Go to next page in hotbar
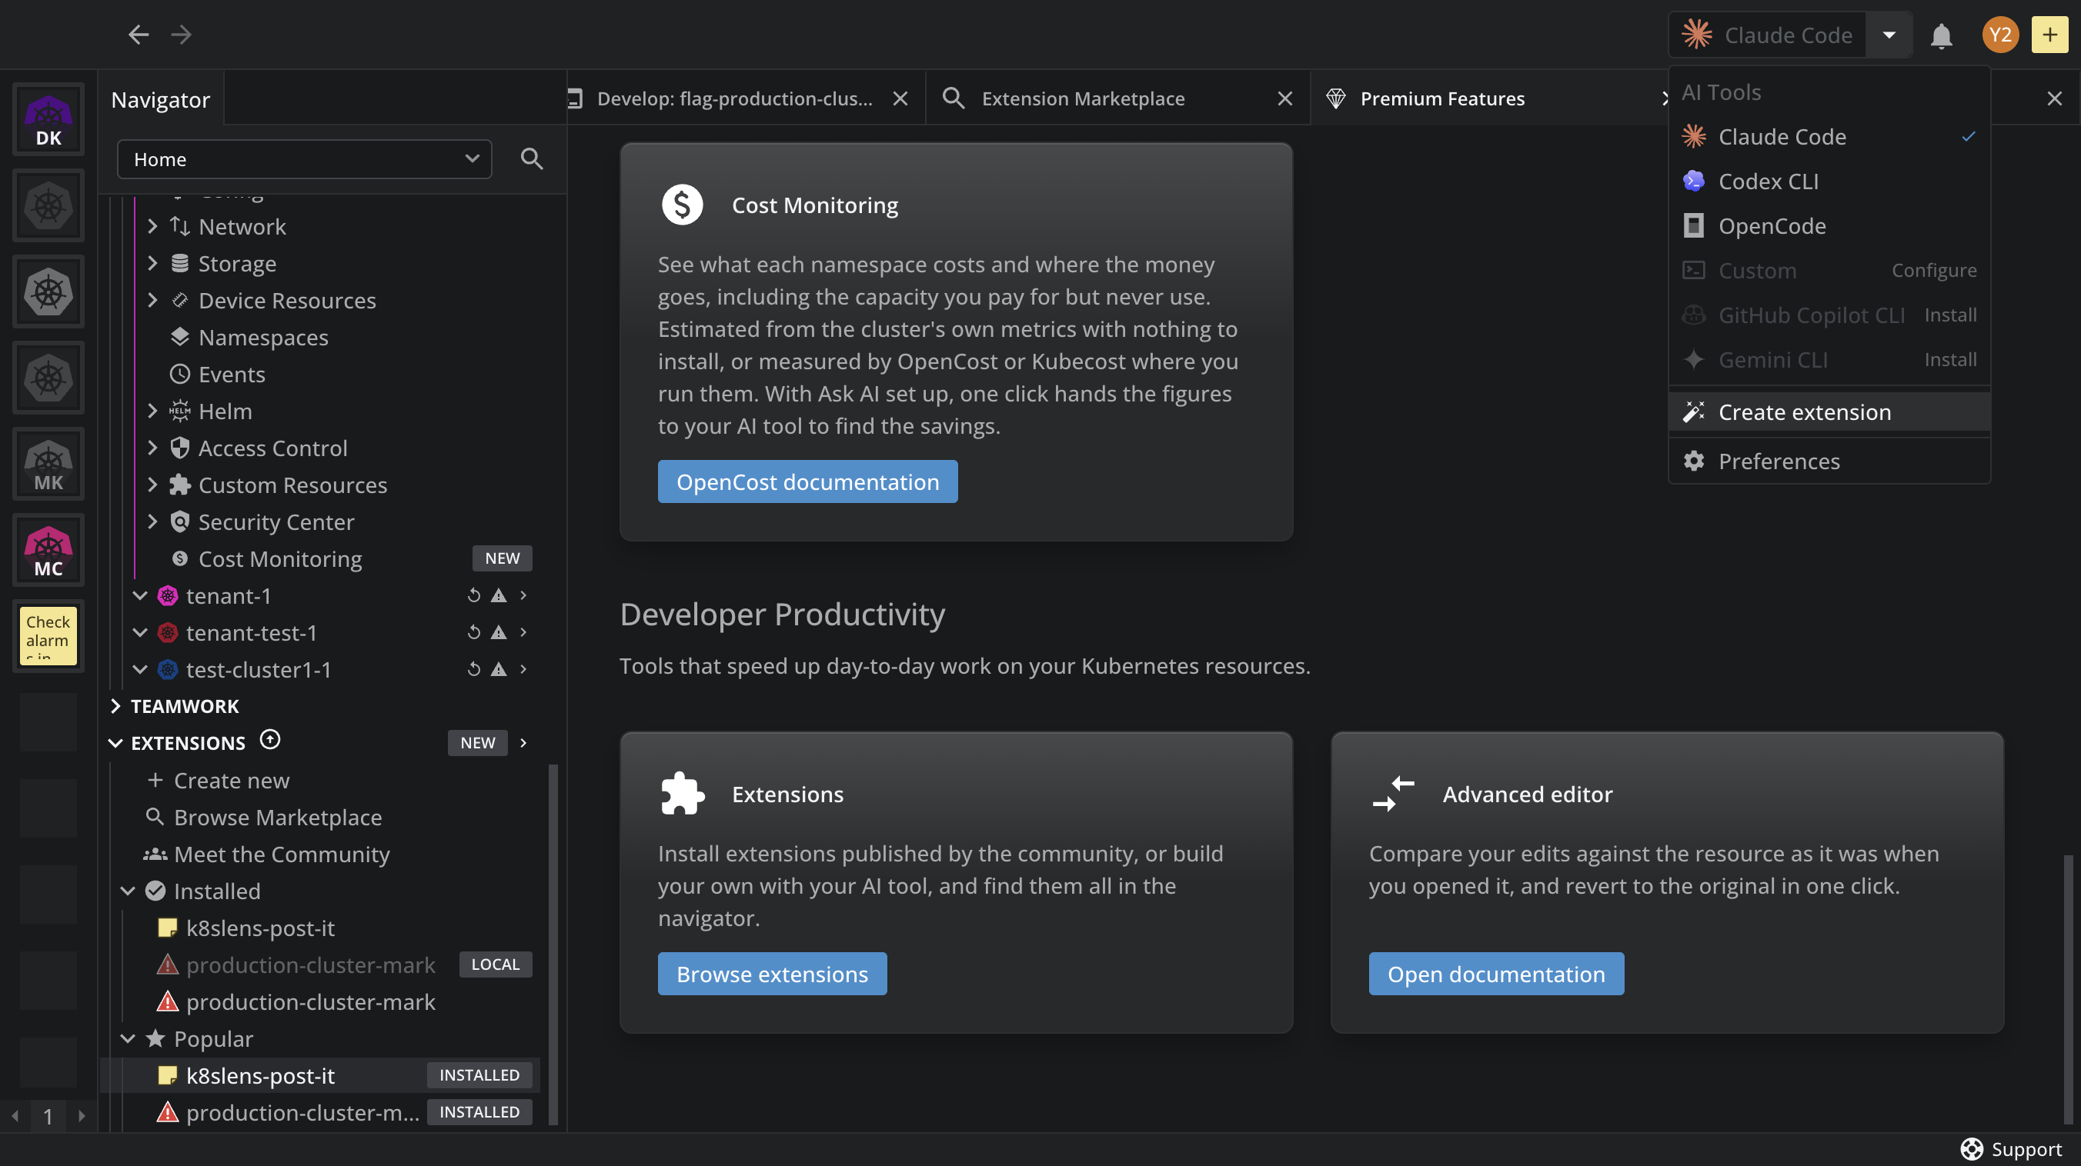The image size is (2081, 1166). pos(82,1117)
